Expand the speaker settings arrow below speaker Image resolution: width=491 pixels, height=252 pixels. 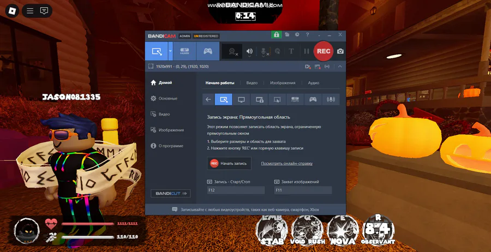point(249,57)
